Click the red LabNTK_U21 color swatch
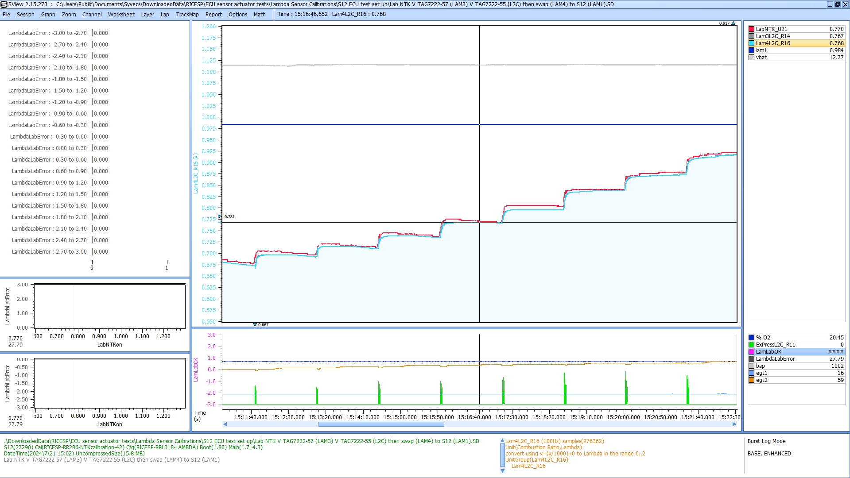This screenshot has height=478, width=850. point(751,29)
